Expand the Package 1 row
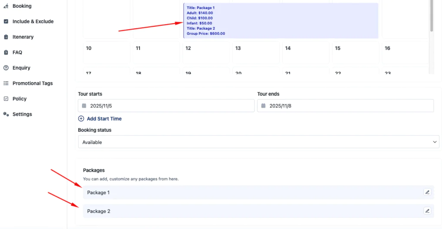Image resolution: width=442 pixels, height=229 pixels. (x=258, y=192)
